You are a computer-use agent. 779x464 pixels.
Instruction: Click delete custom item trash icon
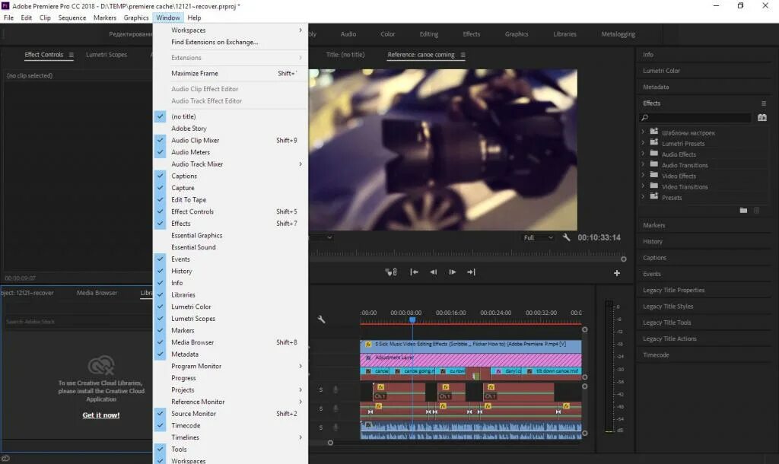click(757, 211)
